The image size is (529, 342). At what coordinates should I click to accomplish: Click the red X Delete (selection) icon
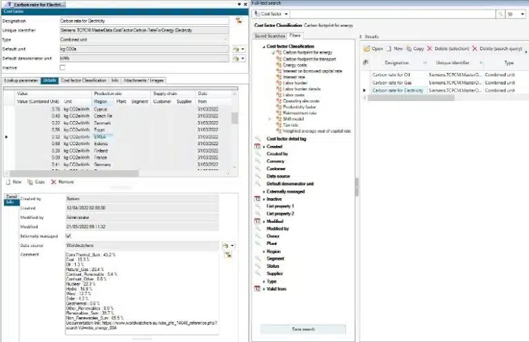point(431,49)
